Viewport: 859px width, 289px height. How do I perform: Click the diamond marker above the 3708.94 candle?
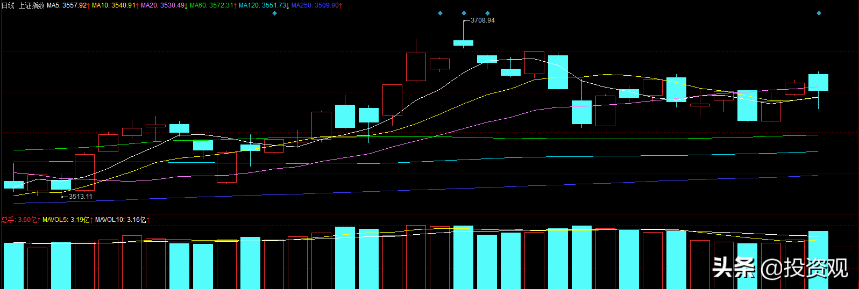pos(464,13)
